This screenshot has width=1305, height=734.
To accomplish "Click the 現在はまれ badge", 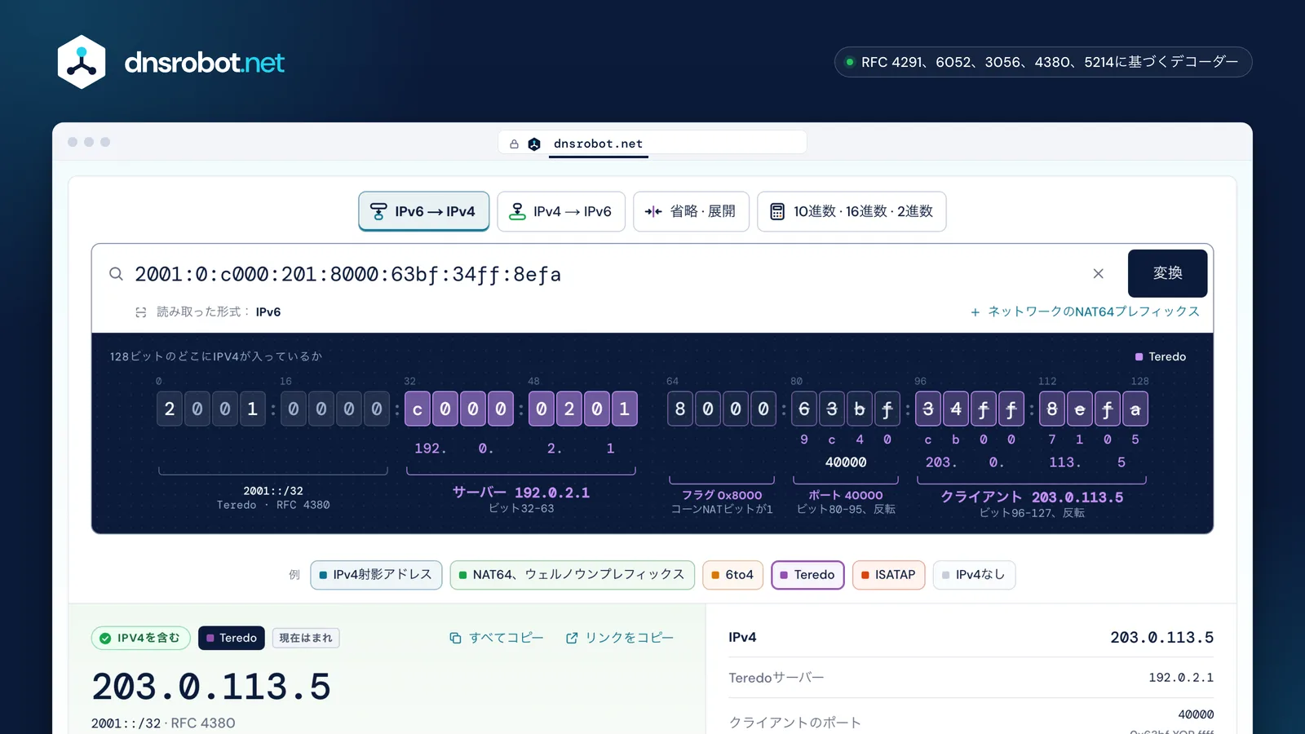I will click(x=306, y=638).
